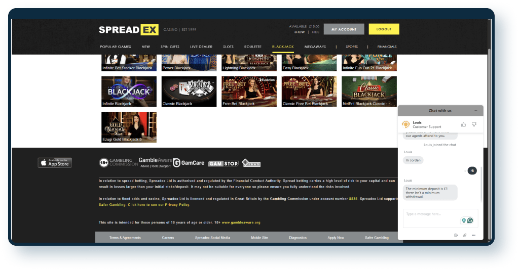This screenshot has height=270, width=519.
Task: Click the Grammarly icon in message box
Action: (470, 220)
